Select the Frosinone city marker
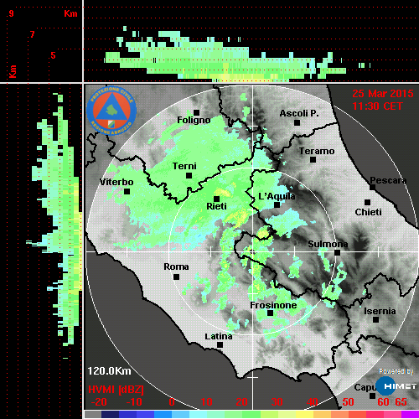 tap(270, 313)
